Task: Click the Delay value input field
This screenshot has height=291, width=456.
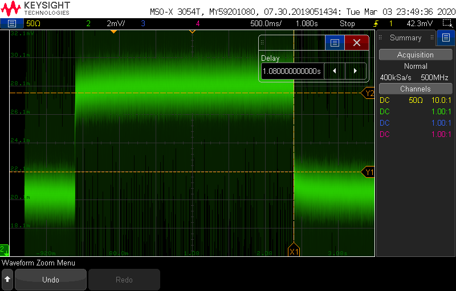Action: click(x=291, y=71)
